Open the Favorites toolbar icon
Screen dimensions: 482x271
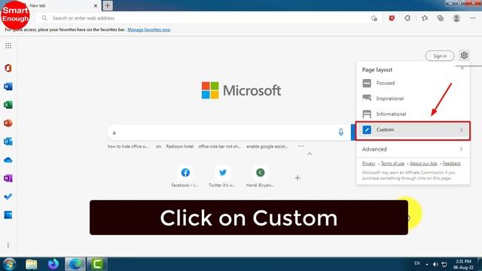pyautogui.click(x=425, y=18)
